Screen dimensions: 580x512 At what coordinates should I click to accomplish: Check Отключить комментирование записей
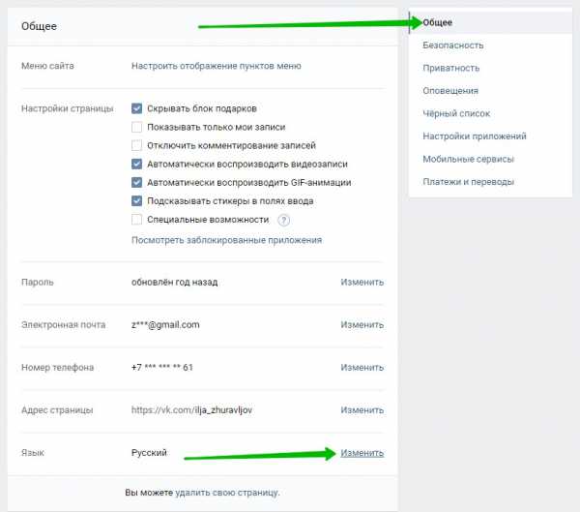(x=136, y=145)
